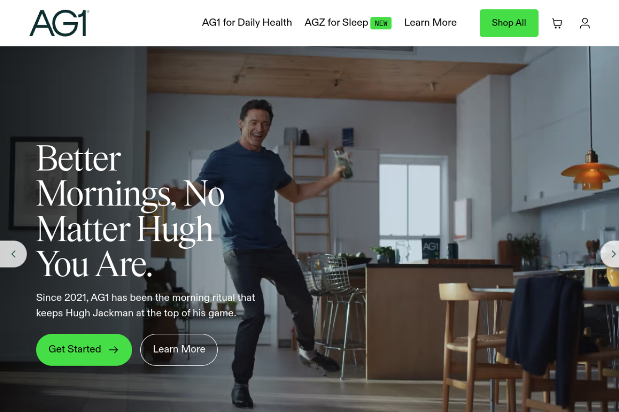Viewport: 619px width, 412px height.
Task: Go to the previous carousel slide arrow
Action: (13, 254)
